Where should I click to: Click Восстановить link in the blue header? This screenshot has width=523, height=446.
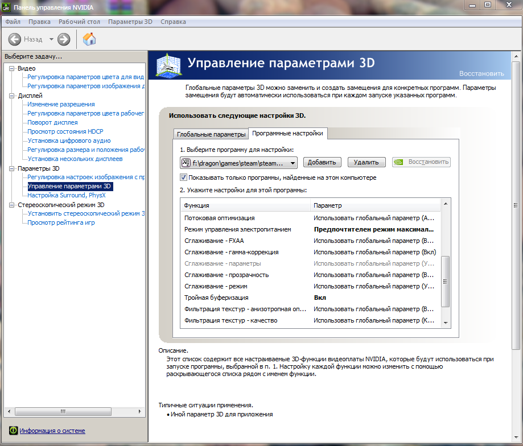(481, 73)
